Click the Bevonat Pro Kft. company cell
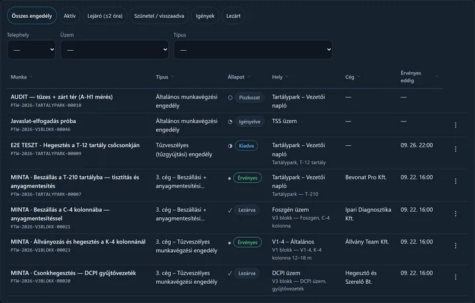Screen dimensions: 475x303 tap(366, 178)
